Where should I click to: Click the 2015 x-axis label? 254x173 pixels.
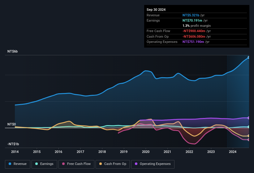(37, 152)
